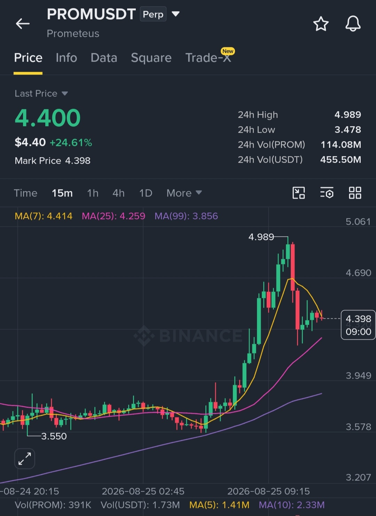Tap the 4.989 high marker on chart
This screenshot has height=516, width=376.
(261, 237)
